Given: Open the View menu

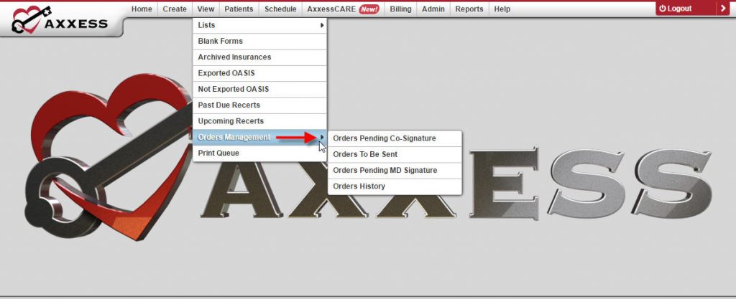Looking at the screenshot, I should (x=206, y=9).
